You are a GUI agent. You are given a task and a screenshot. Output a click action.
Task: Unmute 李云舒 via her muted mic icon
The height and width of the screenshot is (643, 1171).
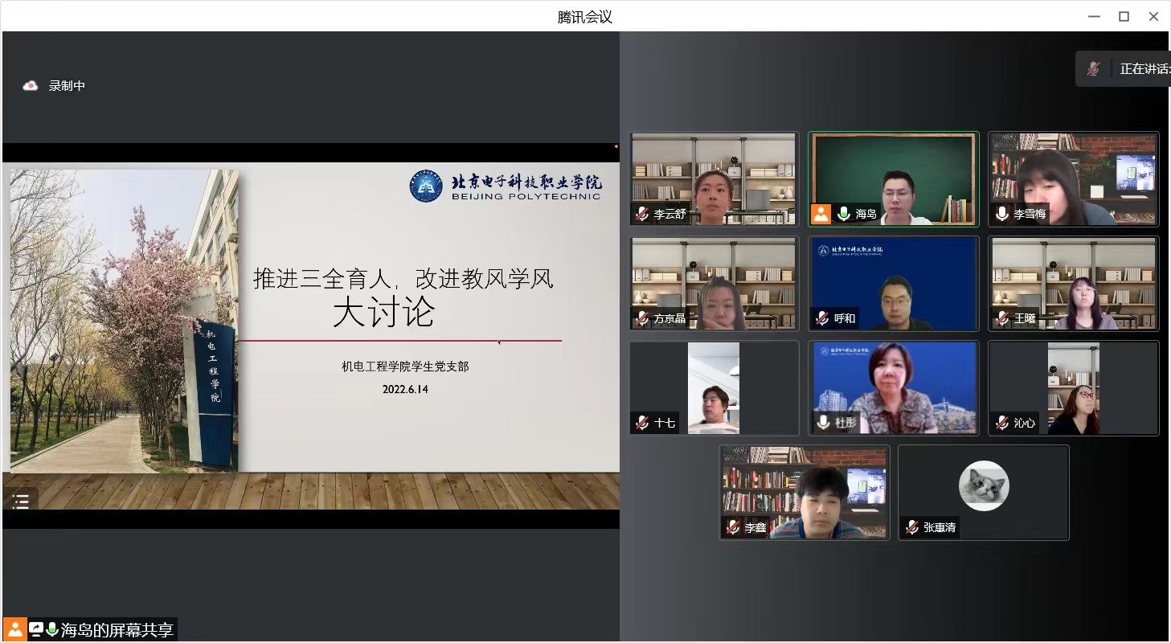642,214
